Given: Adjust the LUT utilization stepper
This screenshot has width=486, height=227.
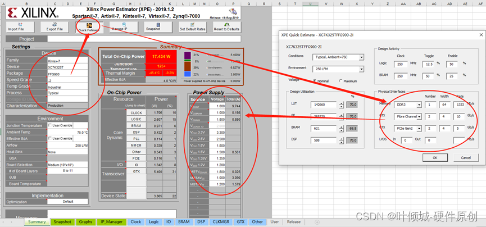Looking at the screenshot, I should [x=341, y=105].
